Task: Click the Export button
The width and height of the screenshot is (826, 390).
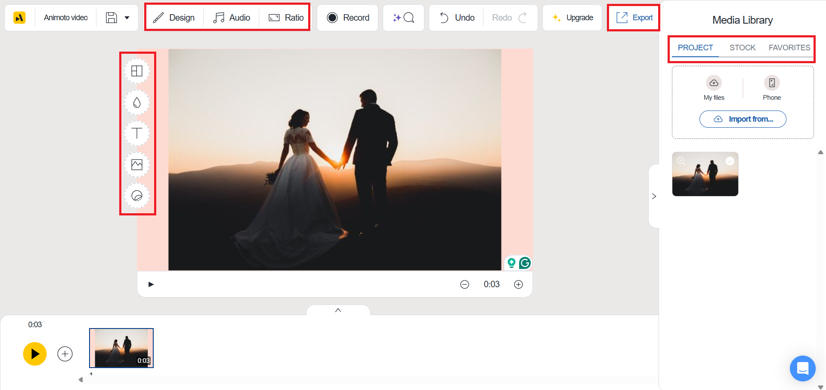Action: click(634, 18)
